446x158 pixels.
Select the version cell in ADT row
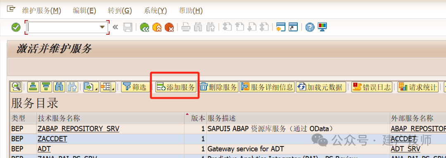coord(195,149)
